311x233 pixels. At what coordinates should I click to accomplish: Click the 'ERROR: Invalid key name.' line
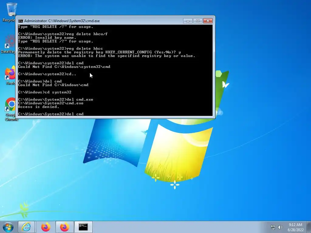coord(47,38)
